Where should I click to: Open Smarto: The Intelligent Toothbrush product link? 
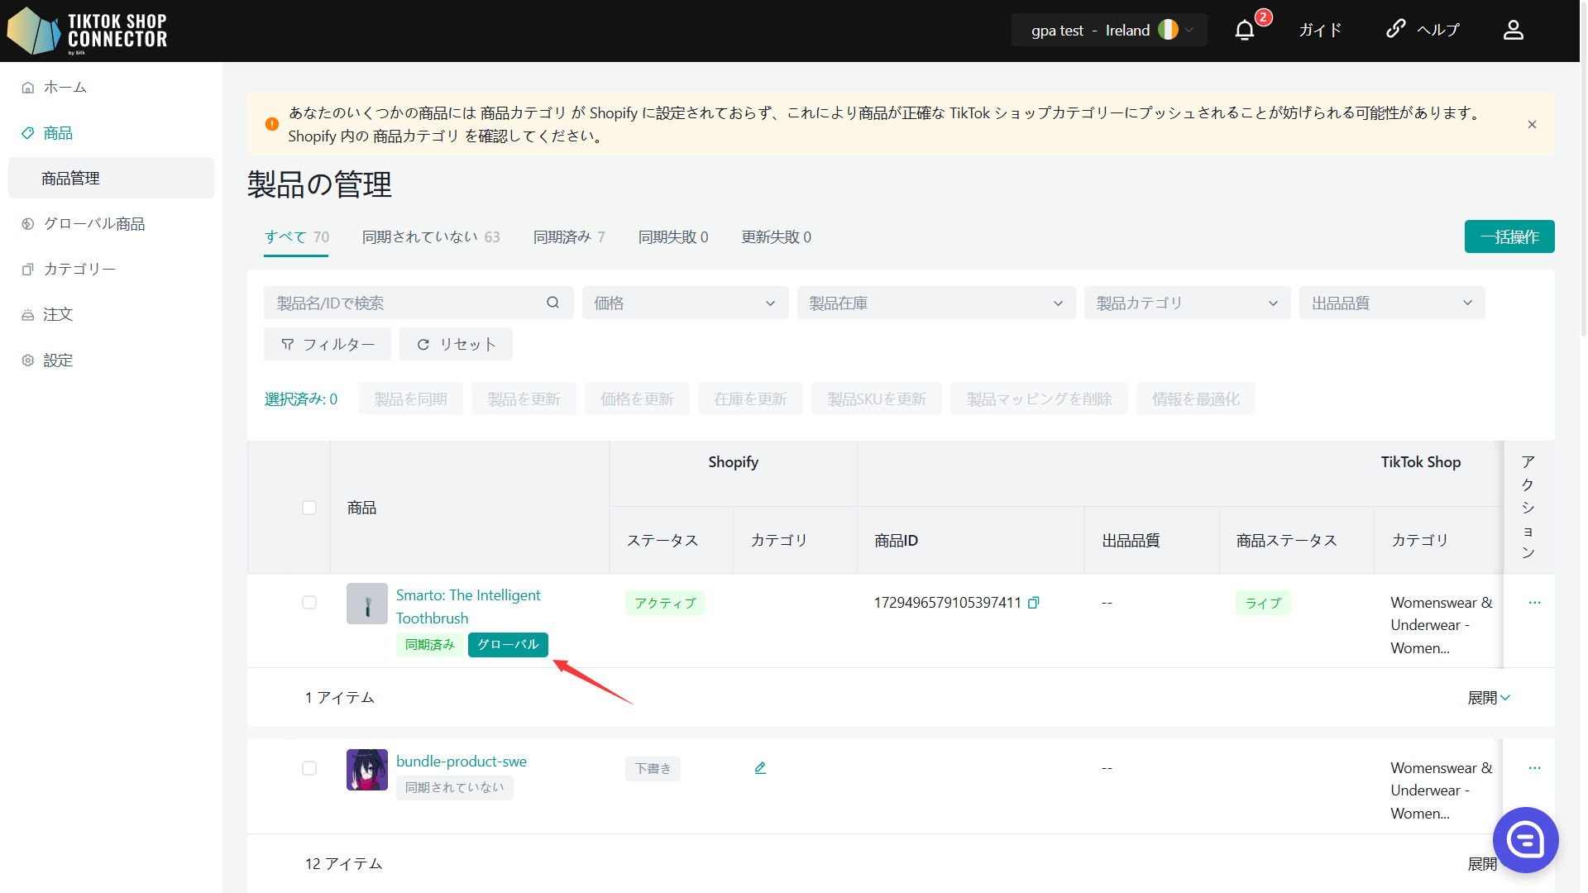pyautogui.click(x=468, y=606)
